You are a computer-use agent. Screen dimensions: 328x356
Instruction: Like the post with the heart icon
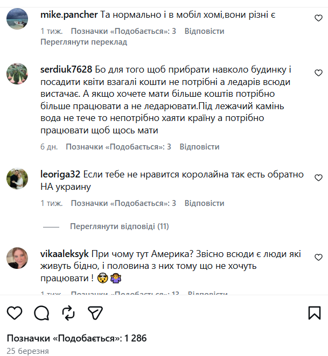pos(15,313)
